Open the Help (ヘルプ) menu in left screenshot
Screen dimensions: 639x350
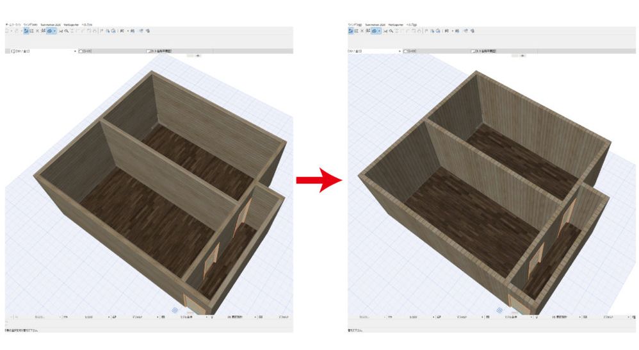(x=86, y=25)
